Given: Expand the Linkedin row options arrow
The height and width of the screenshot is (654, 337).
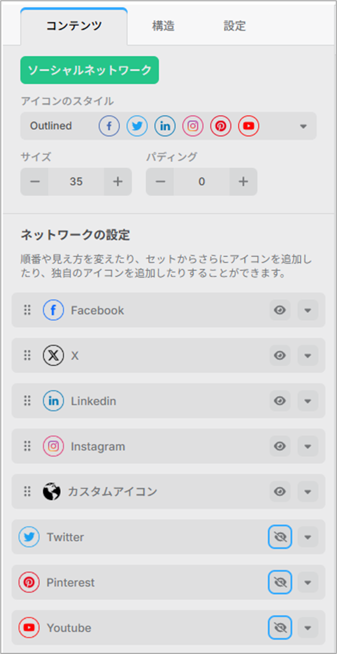Looking at the screenshot, I should point(308,401).
